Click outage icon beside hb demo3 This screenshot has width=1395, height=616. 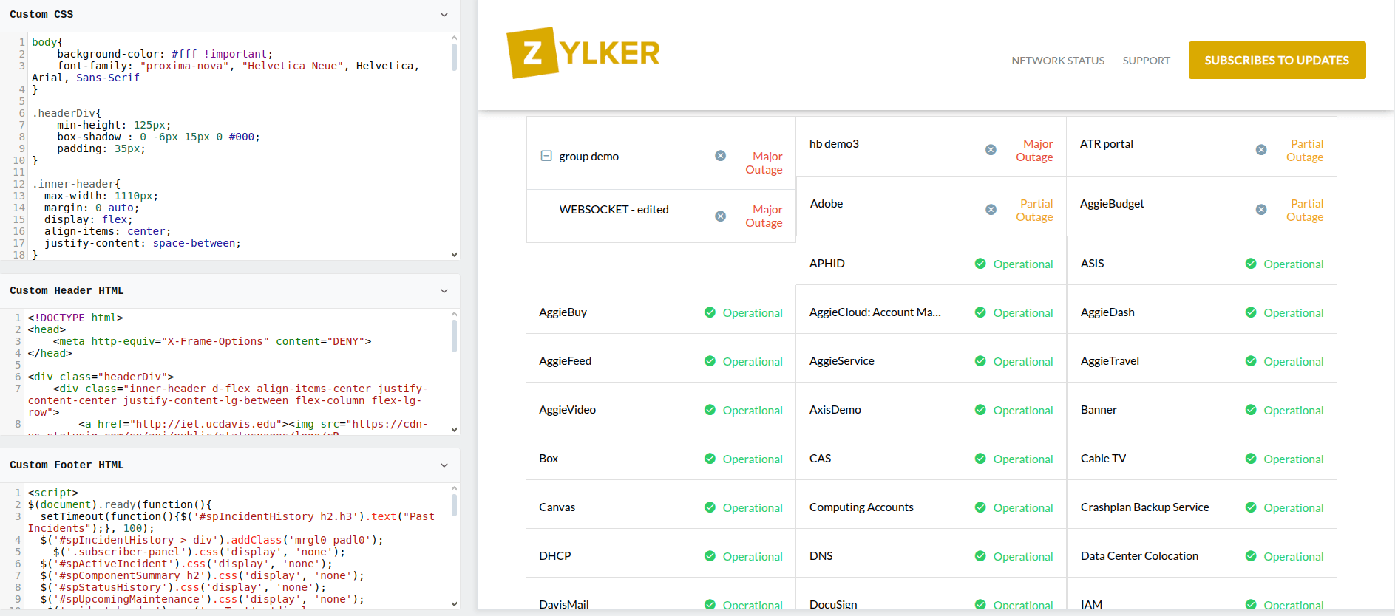click(x=991, y=150)
